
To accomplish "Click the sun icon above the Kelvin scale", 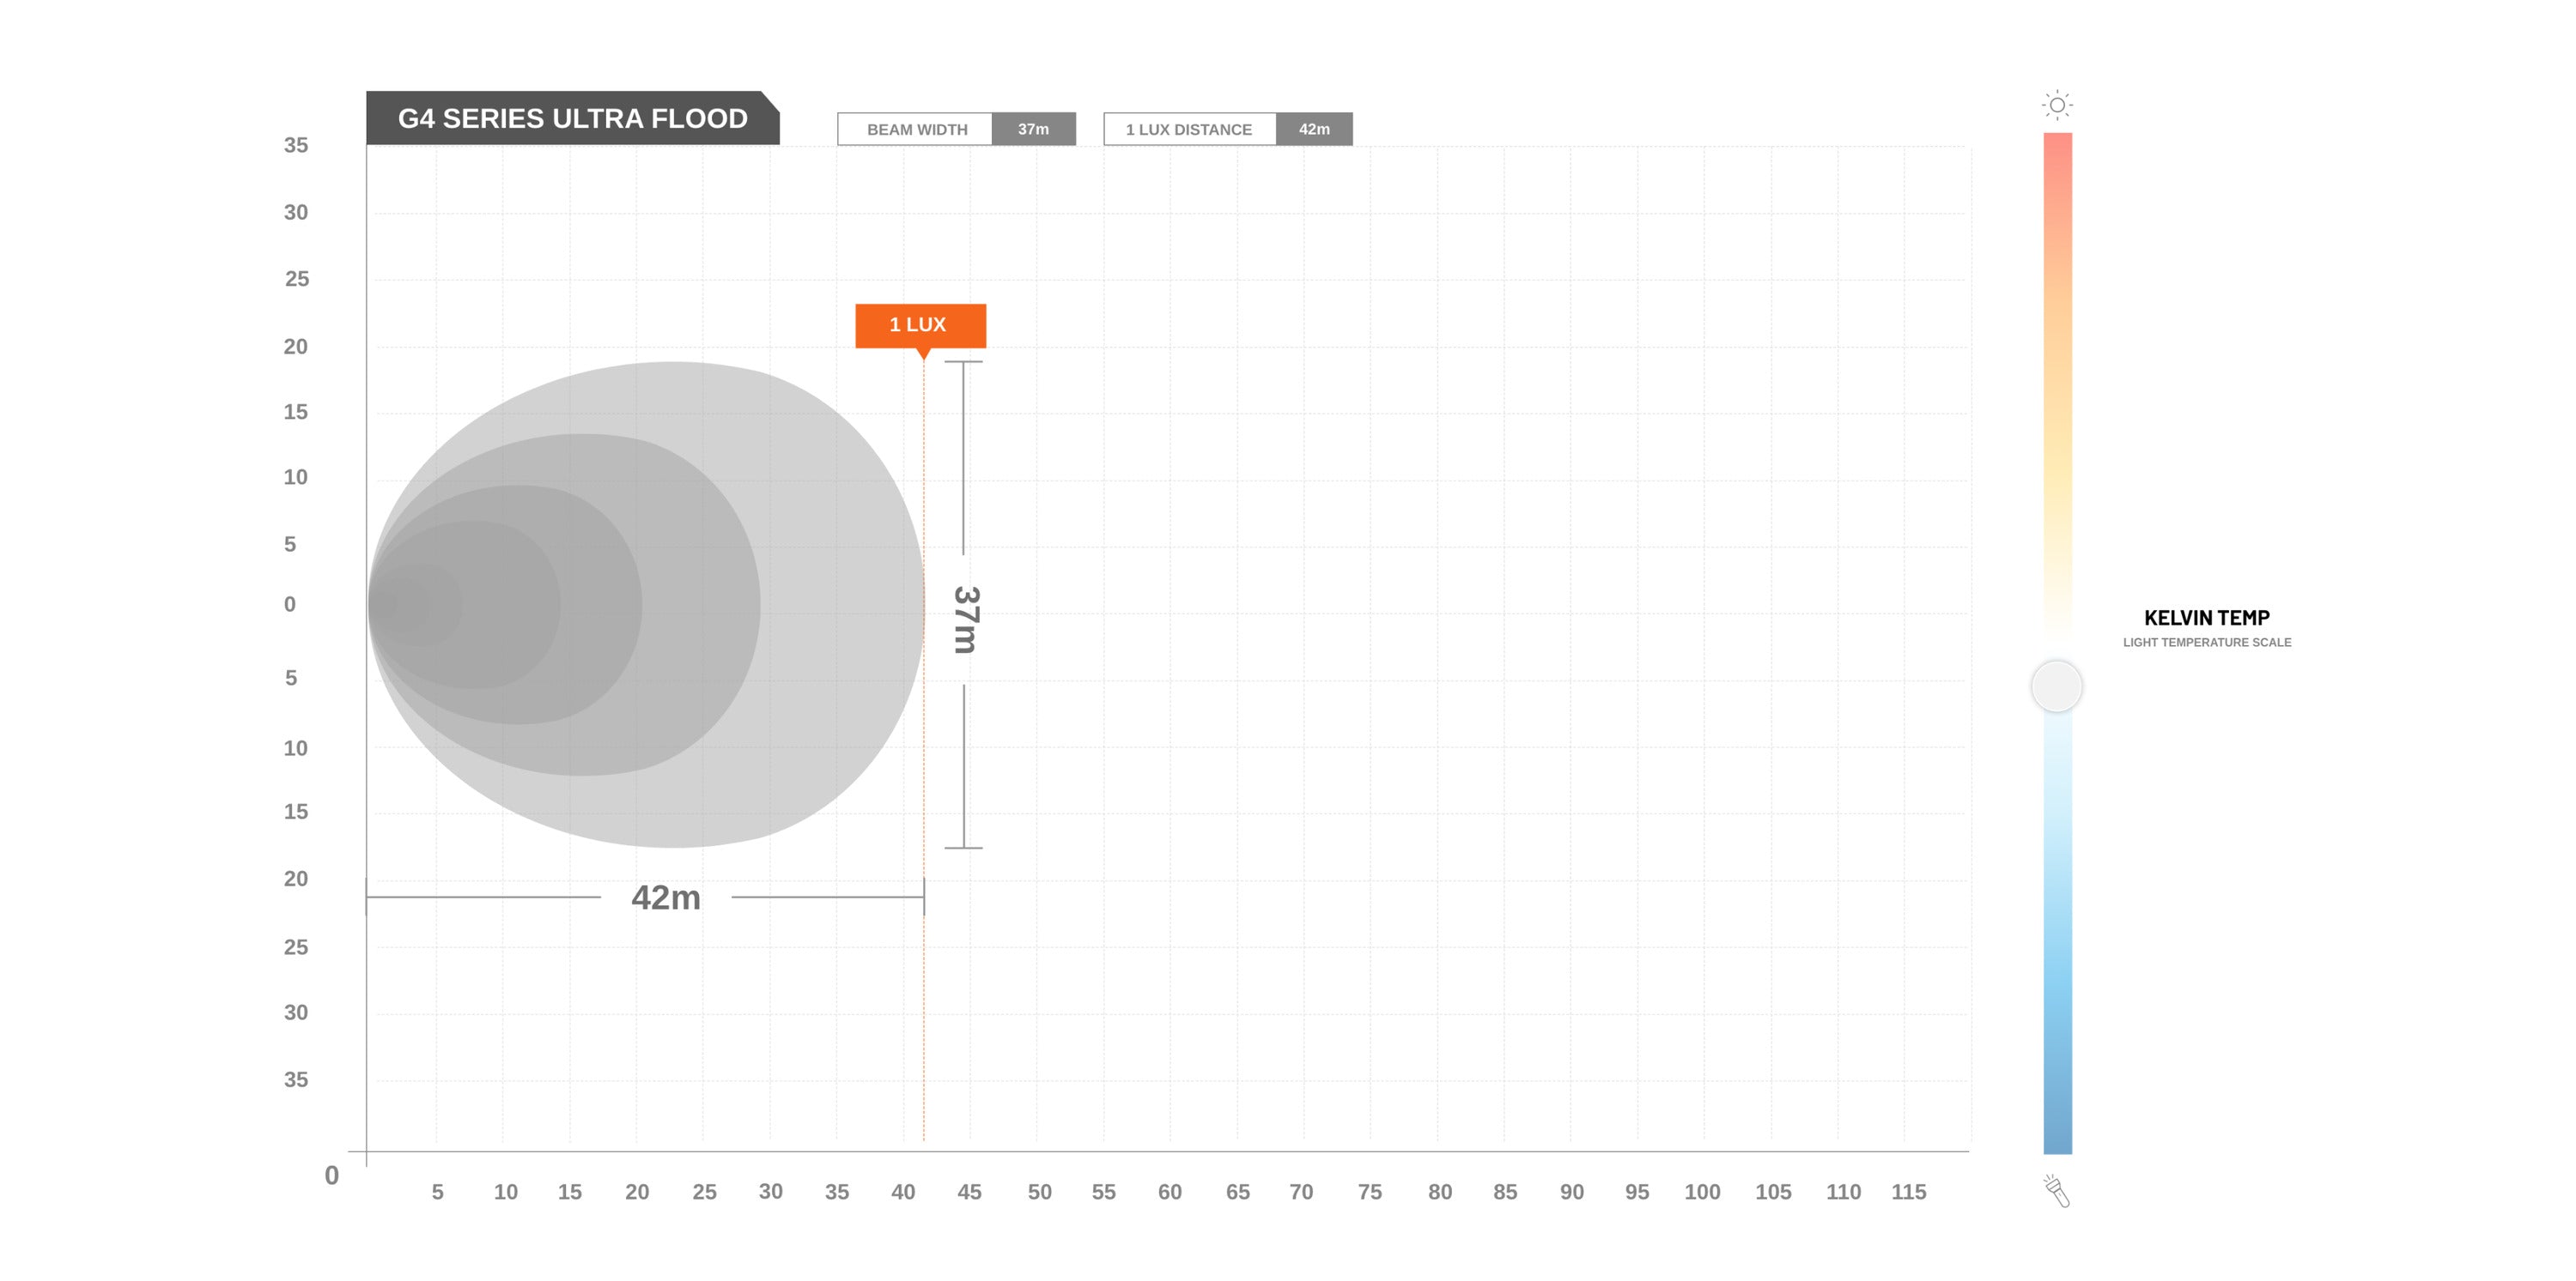I will pos(2057,105).
